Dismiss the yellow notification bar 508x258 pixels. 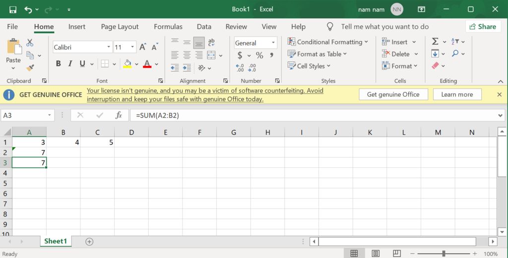pyautogui.click(x=499, y=95)
